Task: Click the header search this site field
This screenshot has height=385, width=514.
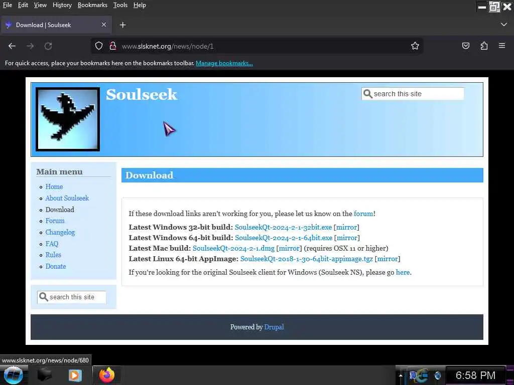Action: point(413,94)
